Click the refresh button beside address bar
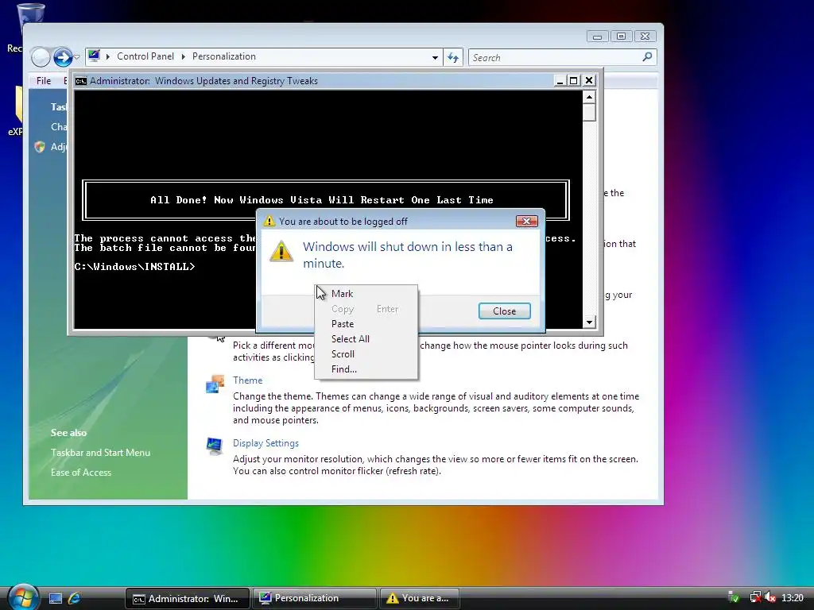This screenshot has height=610, width=814. (x=453, y=57)
